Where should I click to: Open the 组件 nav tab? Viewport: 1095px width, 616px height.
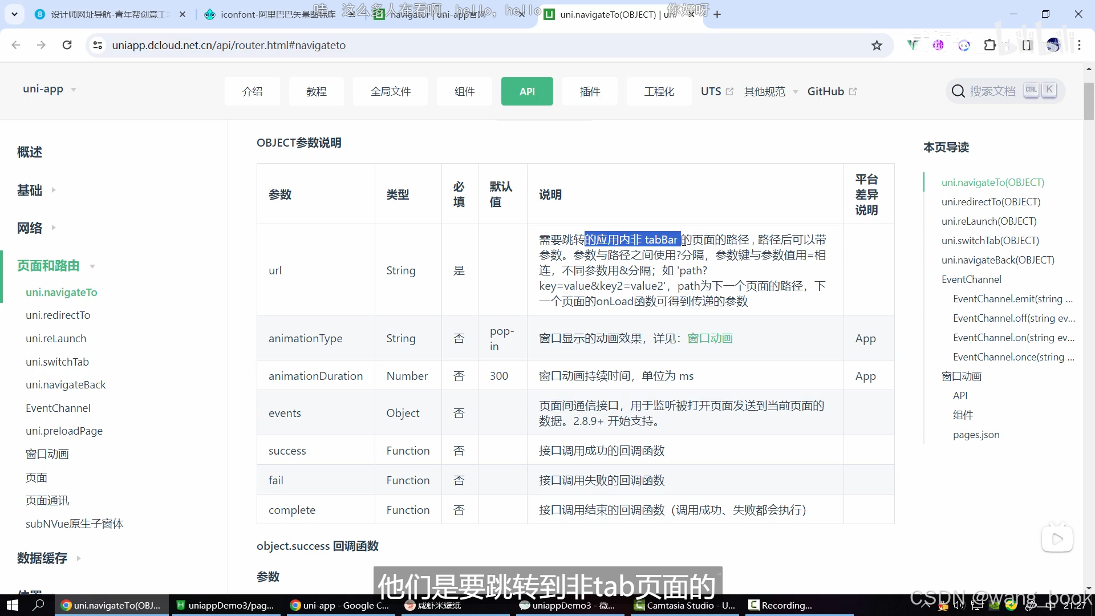464,91
